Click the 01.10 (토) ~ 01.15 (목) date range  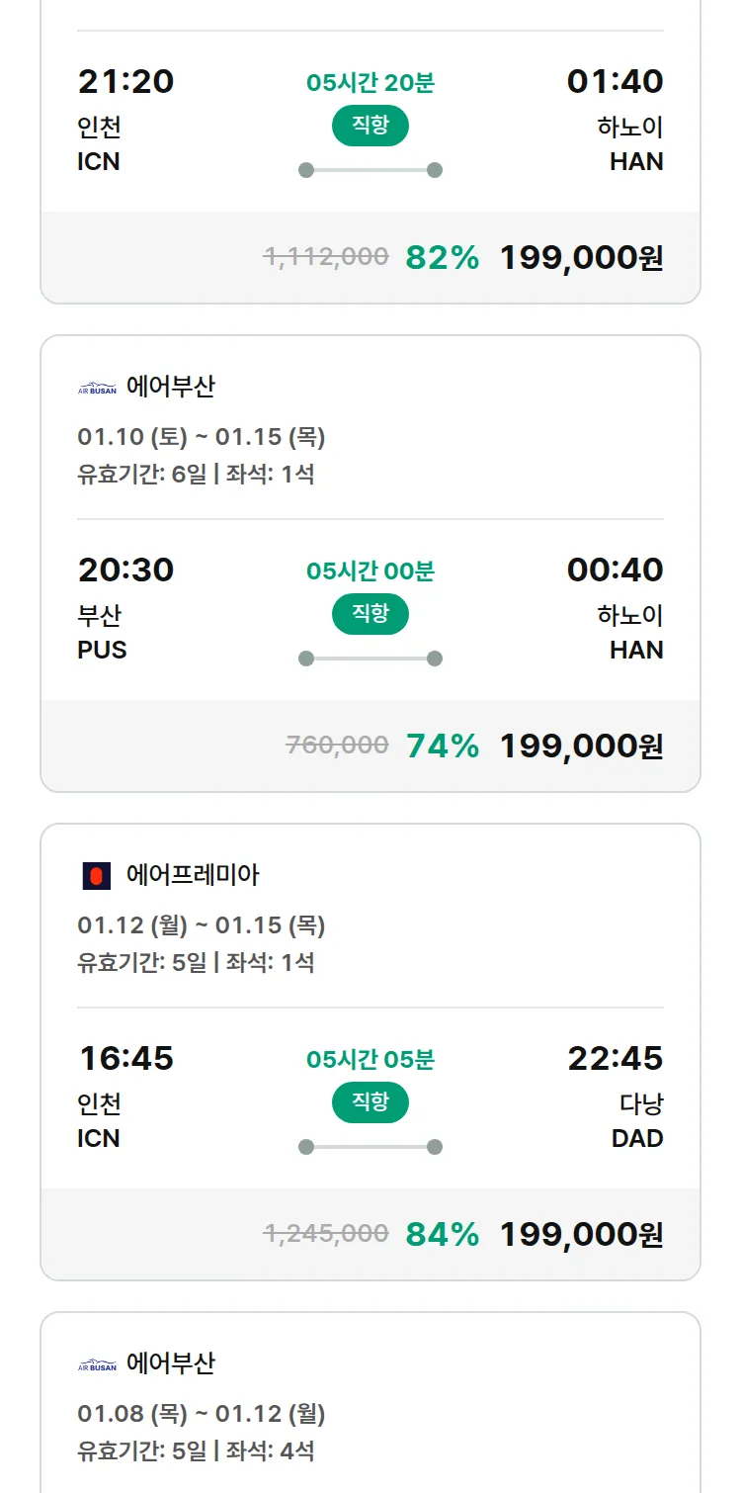coord(201,437)
